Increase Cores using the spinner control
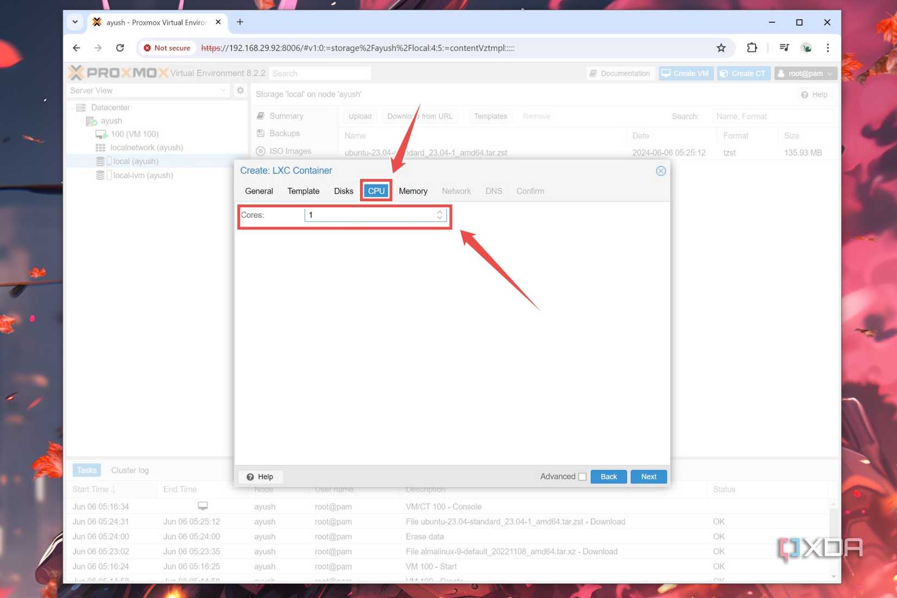This screenshot has height=598, width=897. pos(440,213)
